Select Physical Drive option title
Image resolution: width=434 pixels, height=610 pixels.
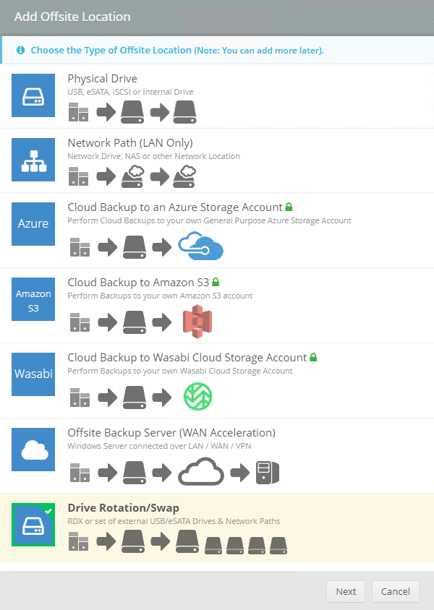(x=102, y=78)
